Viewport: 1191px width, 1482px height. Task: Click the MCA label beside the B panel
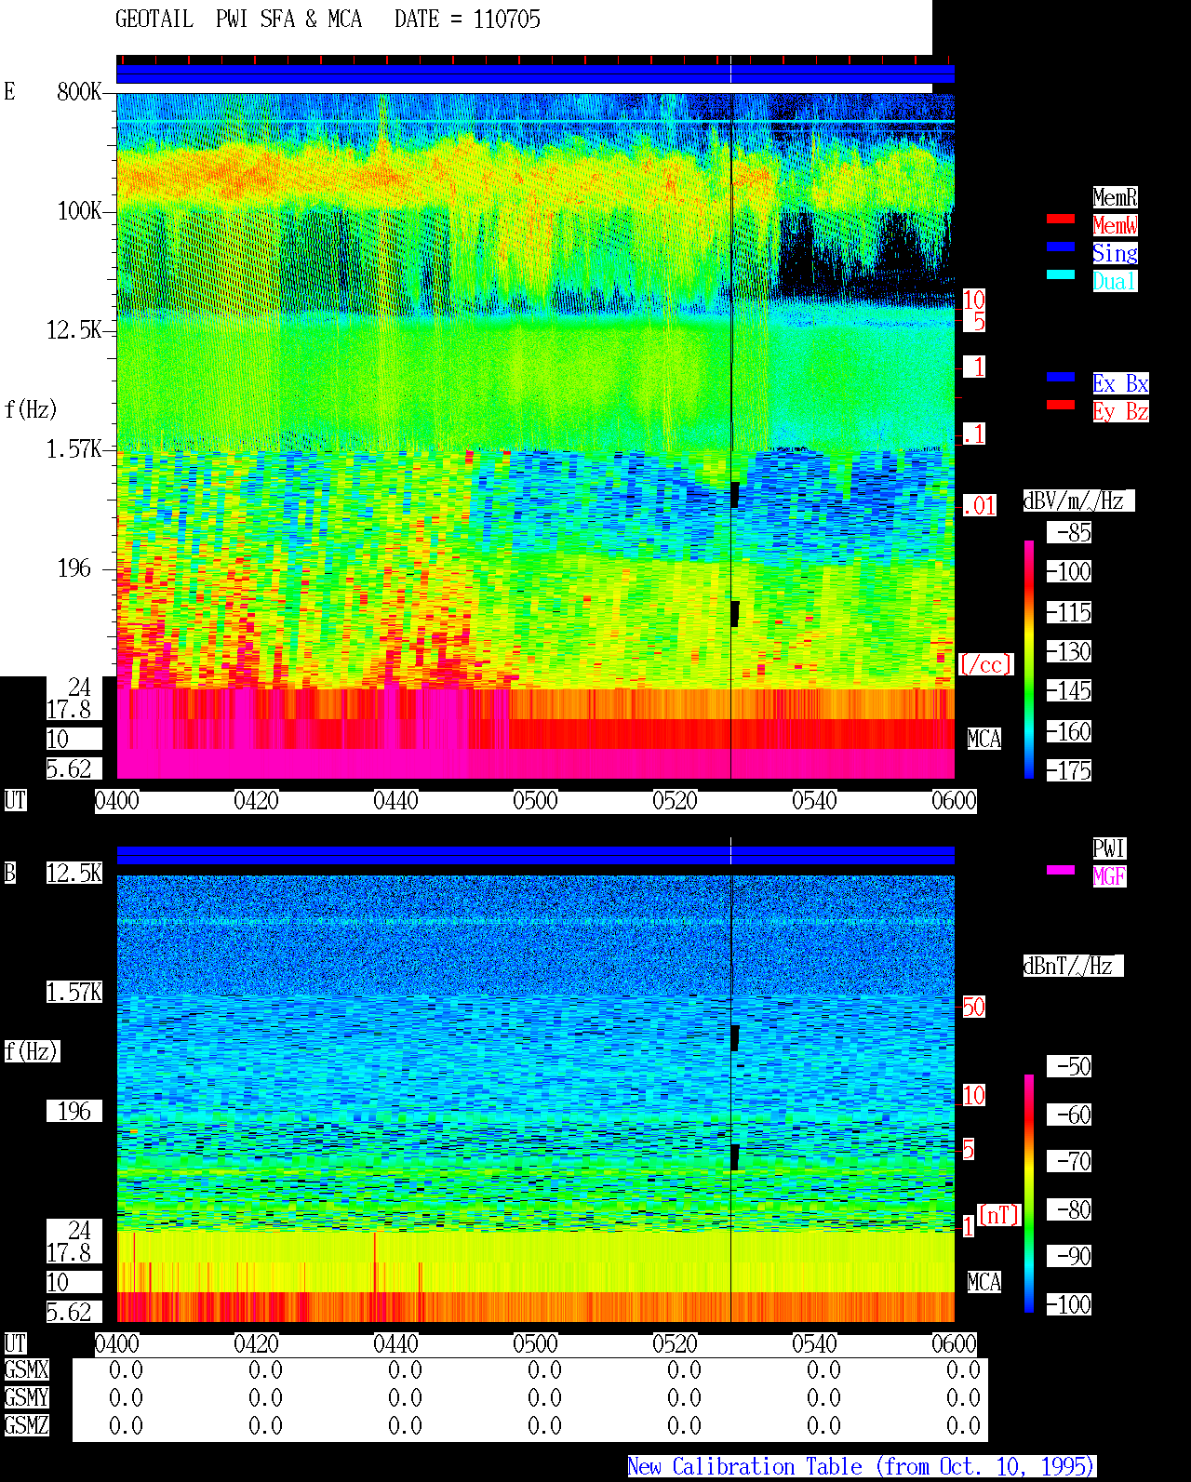pos(984,1282)
